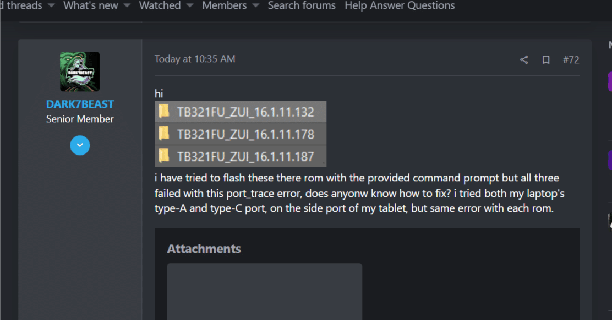Click the Today at 10:35 AM timestamp

coord(195,59)
